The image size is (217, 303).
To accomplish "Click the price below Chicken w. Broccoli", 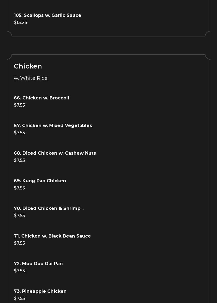I will click(x=19, y=105).
